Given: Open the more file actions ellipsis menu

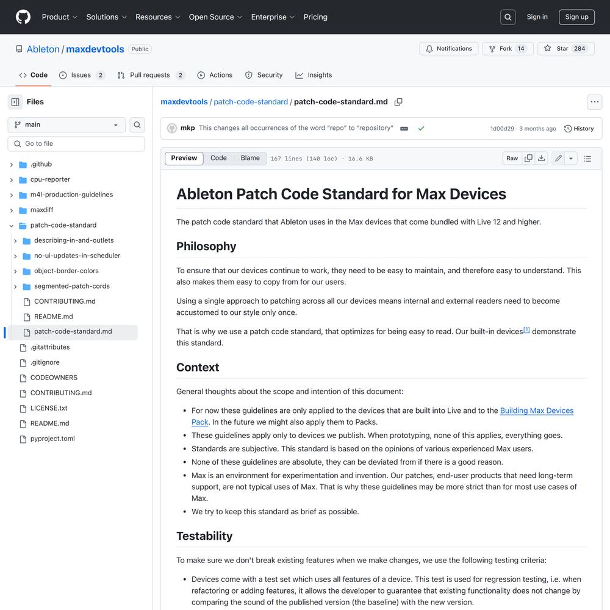Looking at the screenshot, I should coord(594,102).
